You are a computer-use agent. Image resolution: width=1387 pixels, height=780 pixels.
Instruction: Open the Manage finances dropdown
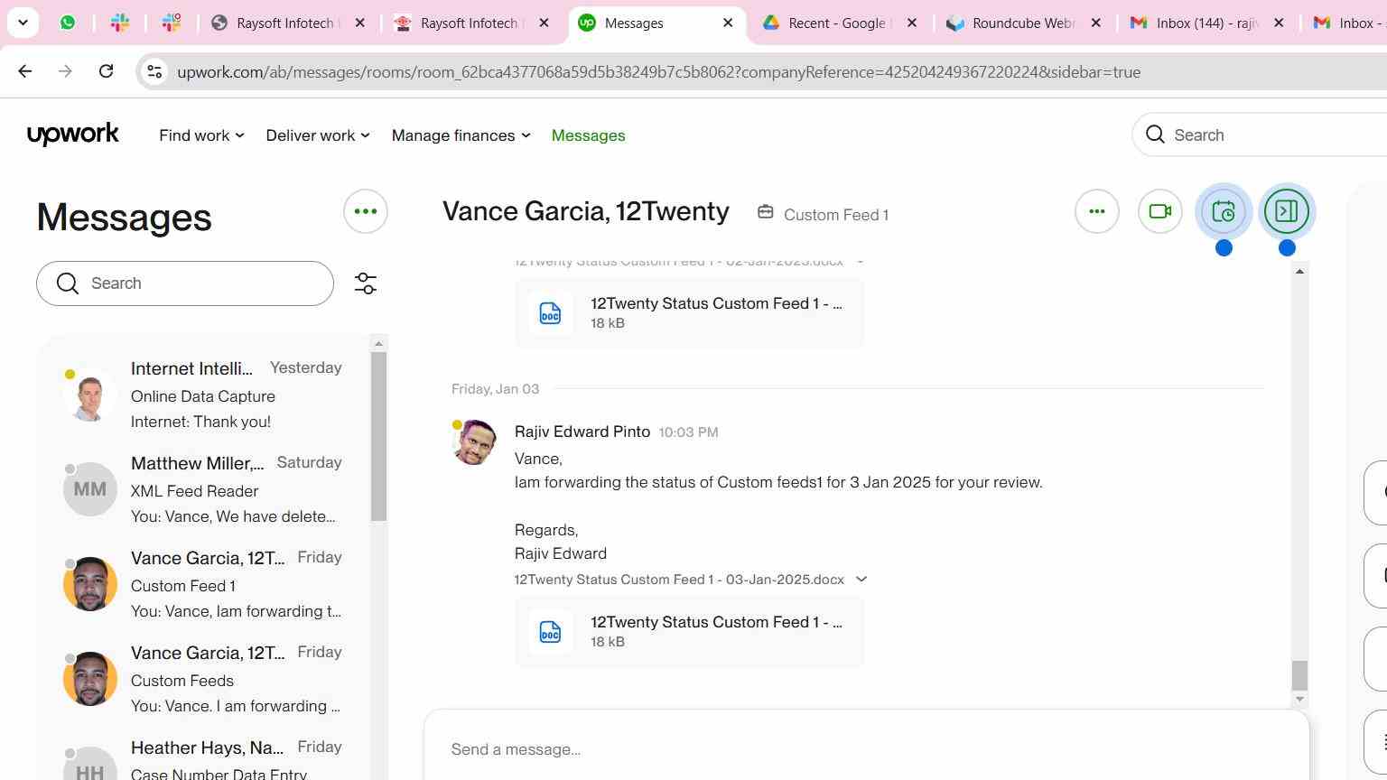[461, 135]
